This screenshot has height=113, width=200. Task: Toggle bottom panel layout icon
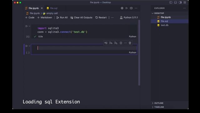point(175,3)
